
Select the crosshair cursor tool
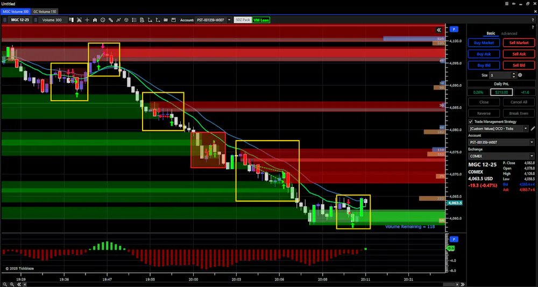87,20
